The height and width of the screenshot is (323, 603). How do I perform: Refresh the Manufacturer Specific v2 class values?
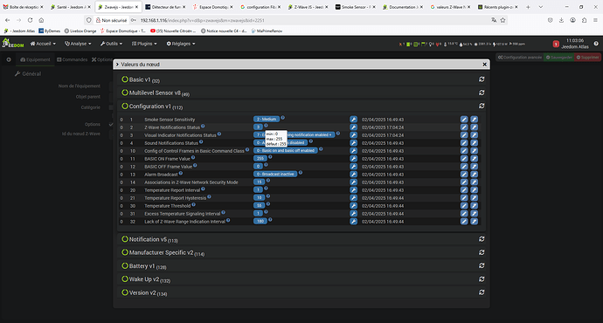482,252
